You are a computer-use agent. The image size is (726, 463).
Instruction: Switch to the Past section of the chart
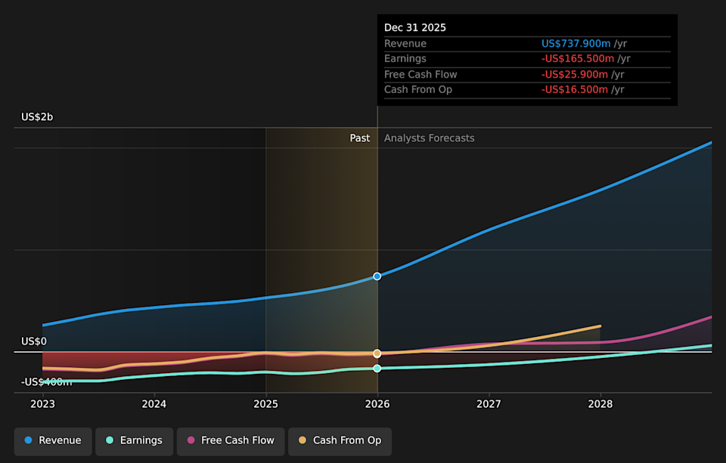tap(360, 137)
